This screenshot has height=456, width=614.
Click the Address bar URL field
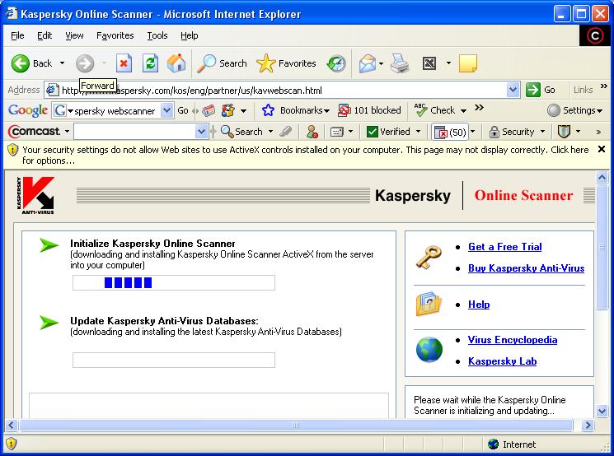[282, 91]
